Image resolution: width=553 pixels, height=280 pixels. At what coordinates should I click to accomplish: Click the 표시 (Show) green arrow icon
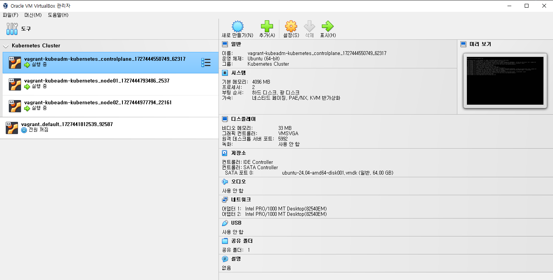[x=328, y=26]
